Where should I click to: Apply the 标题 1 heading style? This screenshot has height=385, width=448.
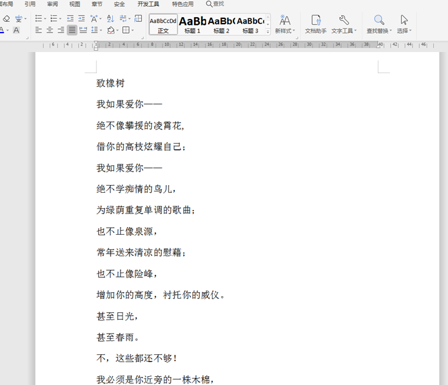(192, 25)
